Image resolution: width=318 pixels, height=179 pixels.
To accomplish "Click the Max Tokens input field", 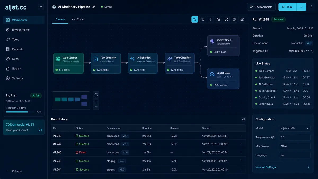I will 295,146.
